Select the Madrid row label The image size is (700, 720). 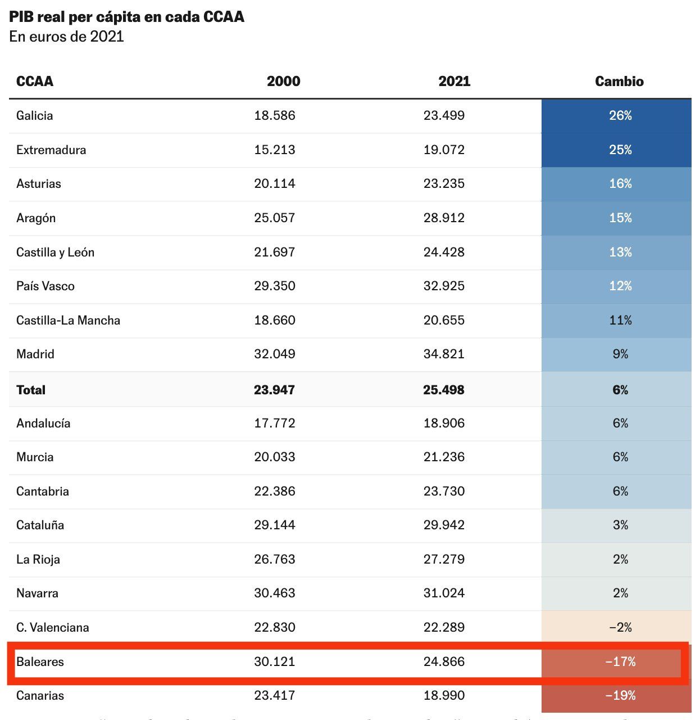[35, 354]
